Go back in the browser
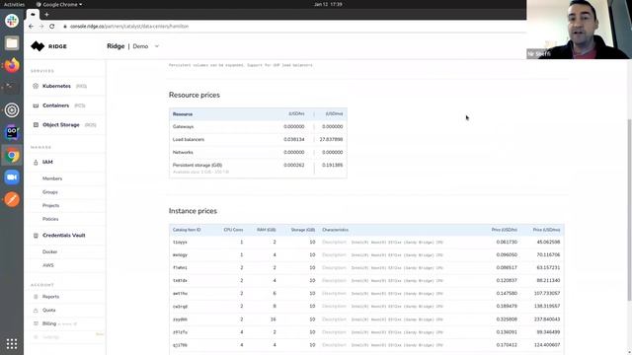The image size is (632, 355). (31, 27)
